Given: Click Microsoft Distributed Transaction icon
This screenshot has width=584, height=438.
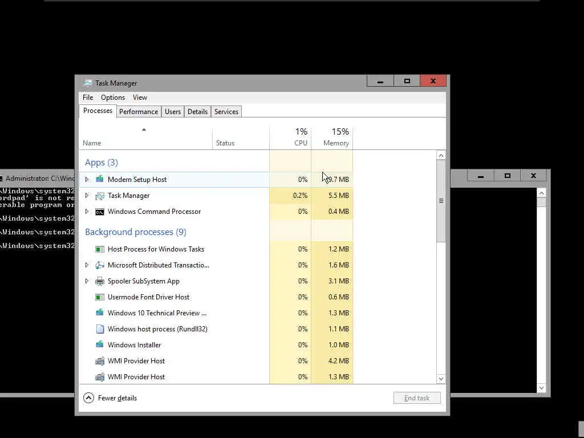Looking at the screenshot, I should tap(99, 265).
